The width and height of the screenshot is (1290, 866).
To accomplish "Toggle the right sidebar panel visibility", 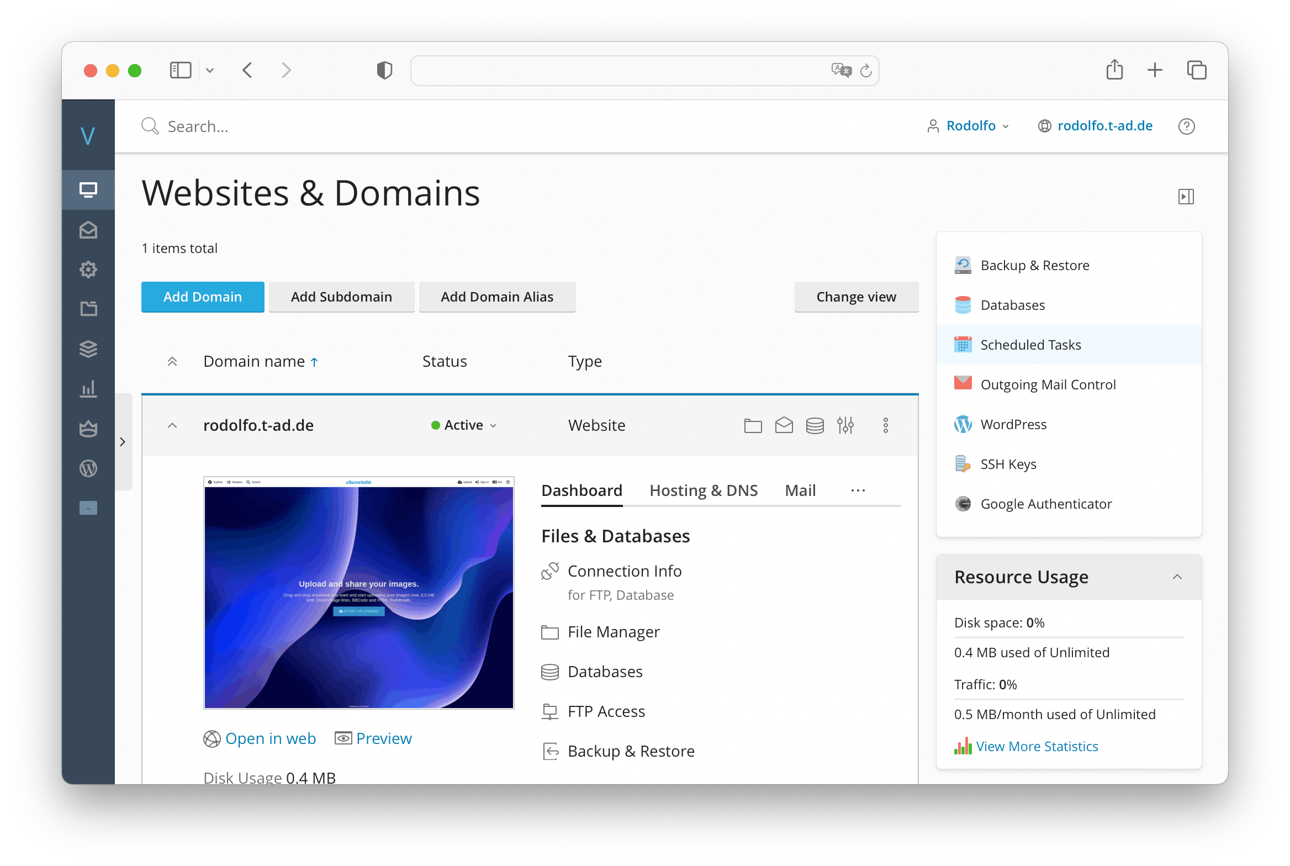I will pos(1186,197).
